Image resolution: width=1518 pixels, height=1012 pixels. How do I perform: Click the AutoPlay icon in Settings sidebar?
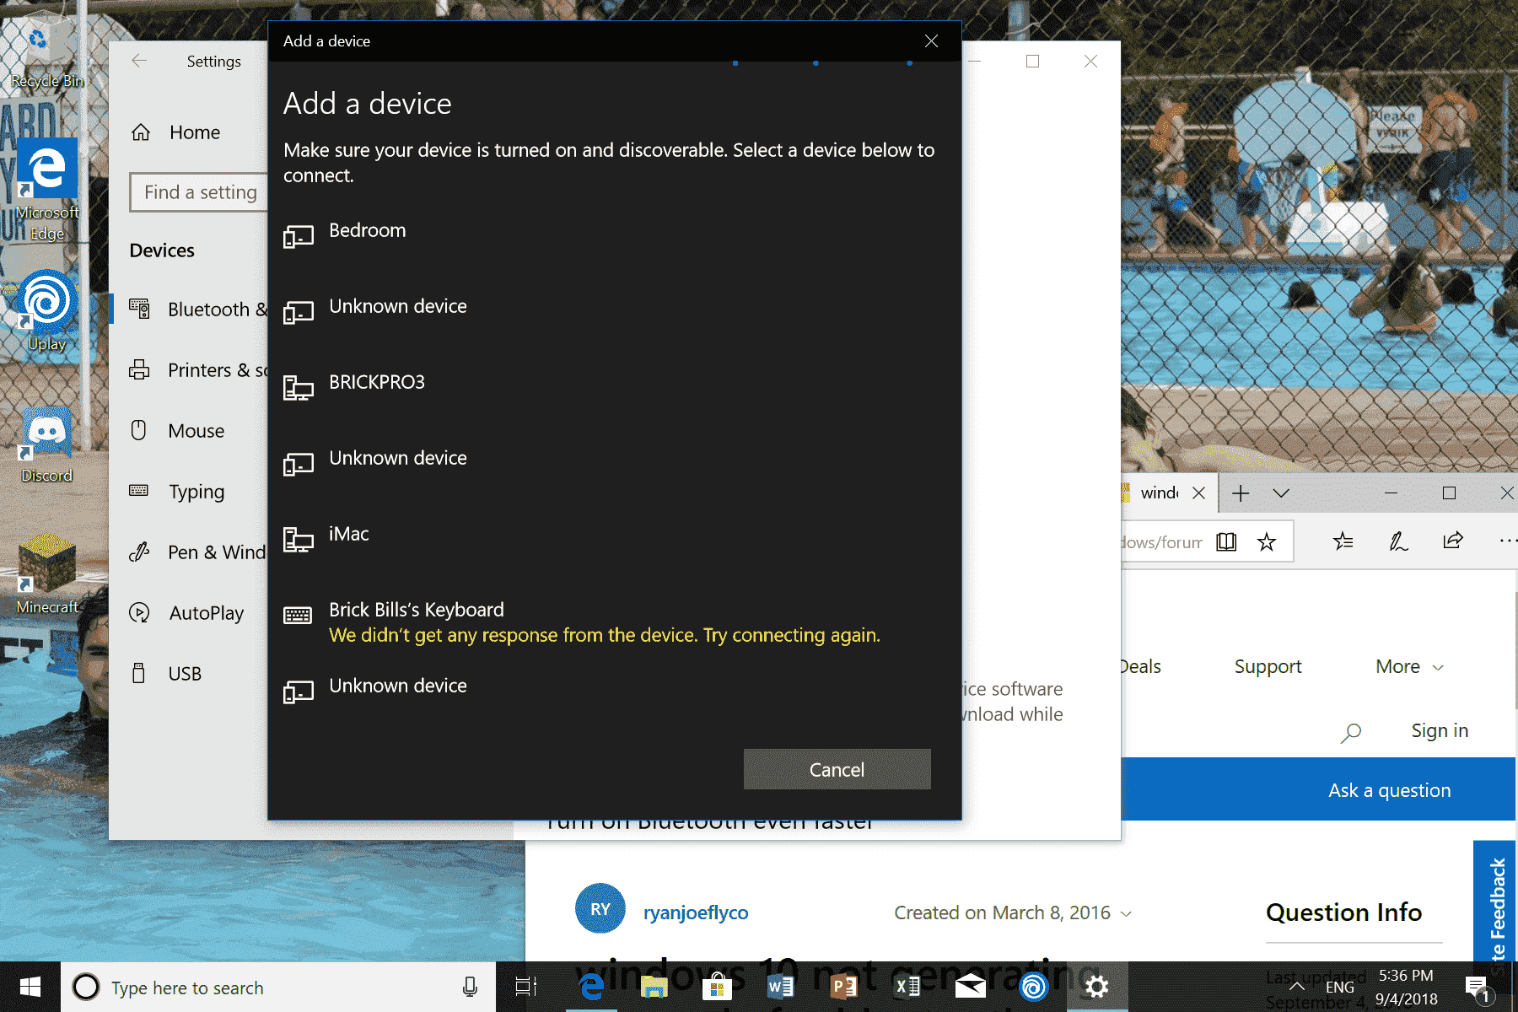tap(139, 612)
